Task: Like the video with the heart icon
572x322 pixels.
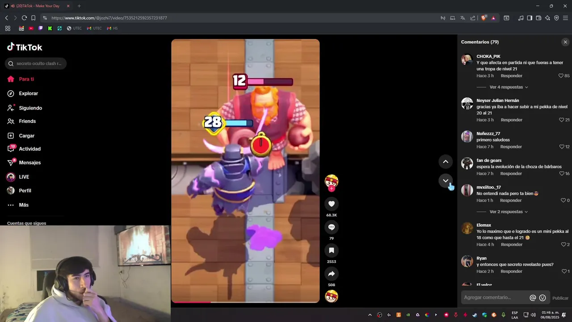Action: point(332,204)
